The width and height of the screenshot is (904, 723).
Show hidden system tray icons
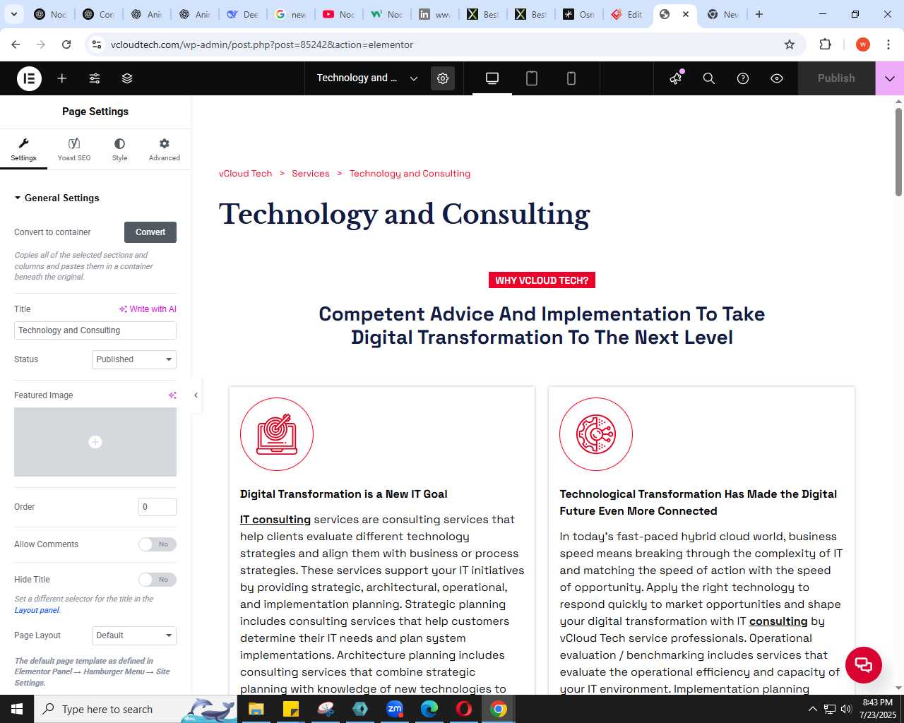(812, 709)
